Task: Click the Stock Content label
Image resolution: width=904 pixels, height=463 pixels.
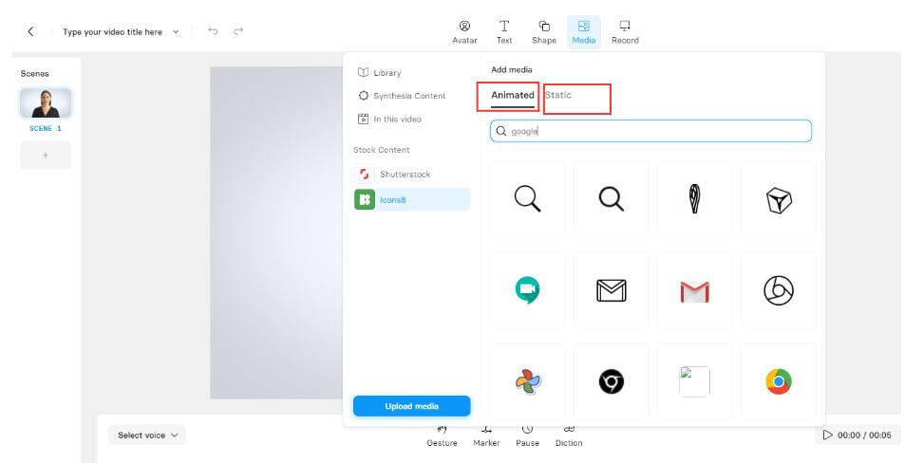Action: (x=381, y=150)
